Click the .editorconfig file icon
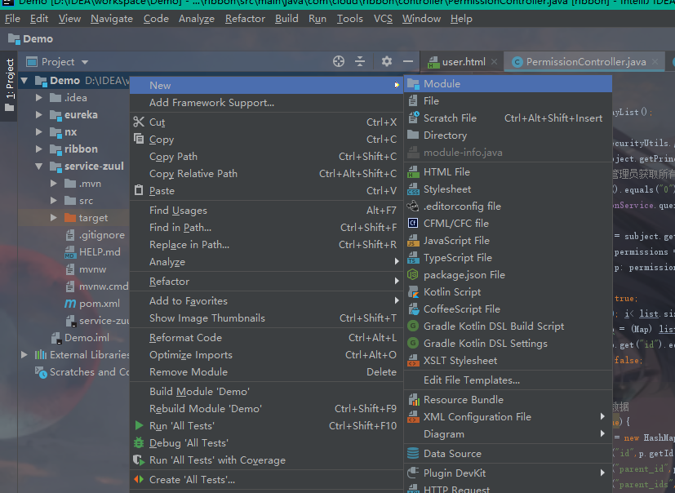 (413, 207)
